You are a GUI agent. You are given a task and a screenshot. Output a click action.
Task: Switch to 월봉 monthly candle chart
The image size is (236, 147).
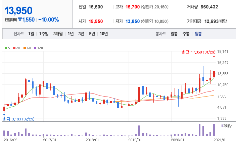point(198,34)
